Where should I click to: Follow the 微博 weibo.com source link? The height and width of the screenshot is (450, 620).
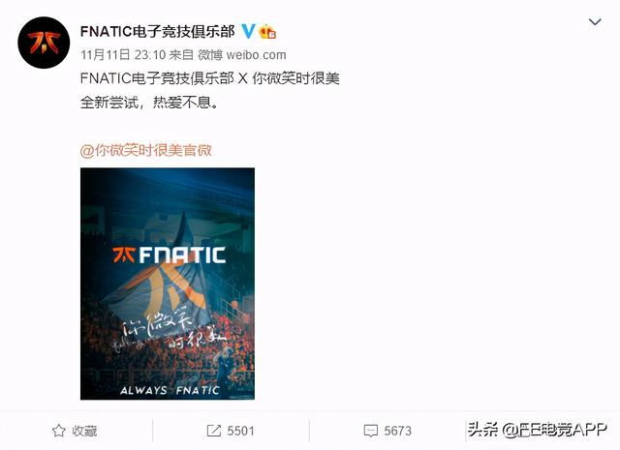pos(242,55)
